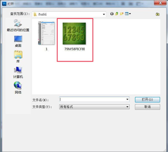
Task: Expand the file name (文件名) dropdown arrow
Action: [127, 99]
